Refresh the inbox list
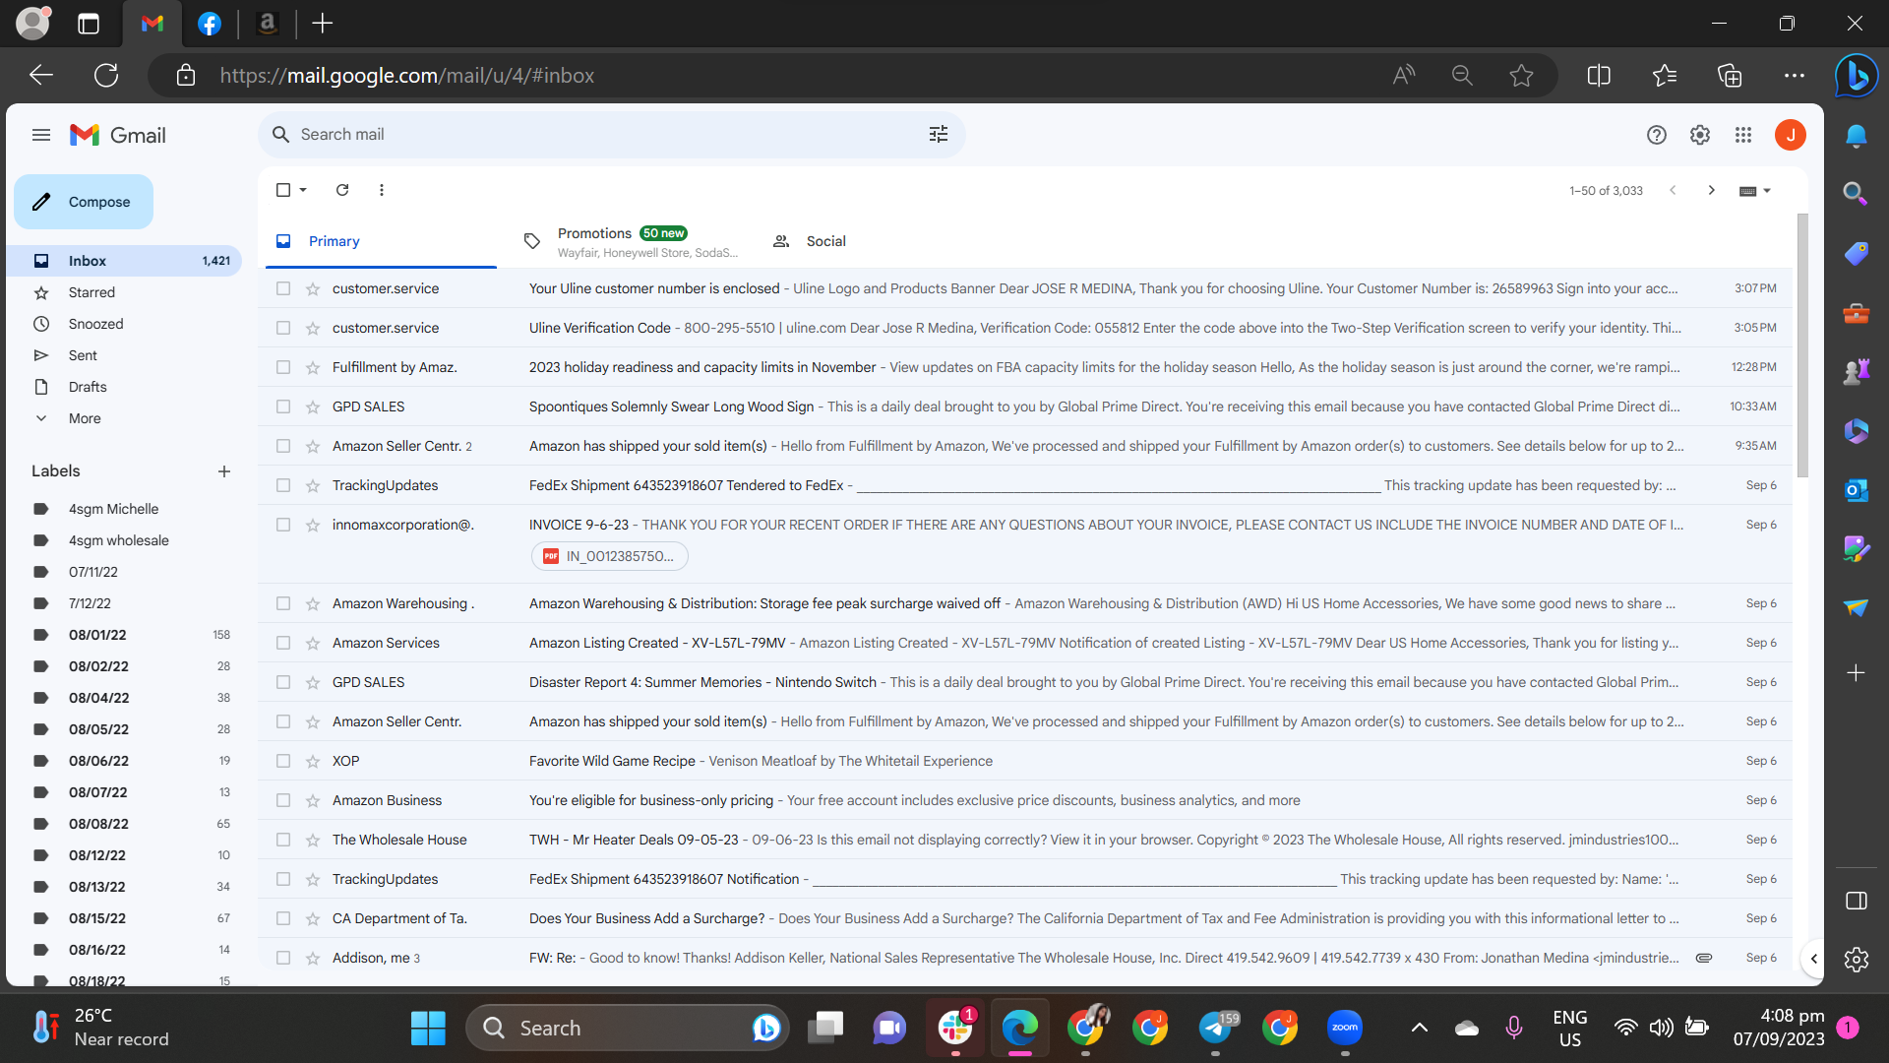This screenshot has height=1063, width=1889. pos(342,190)
